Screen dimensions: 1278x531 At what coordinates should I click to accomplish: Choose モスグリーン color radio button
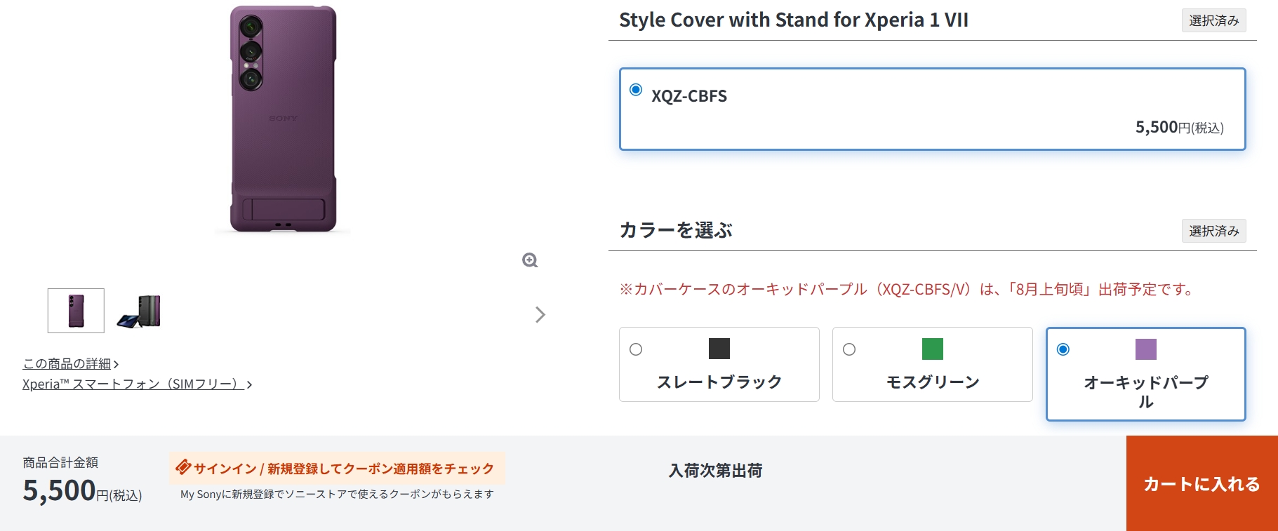pyautogui.click(x=849, y=349)
